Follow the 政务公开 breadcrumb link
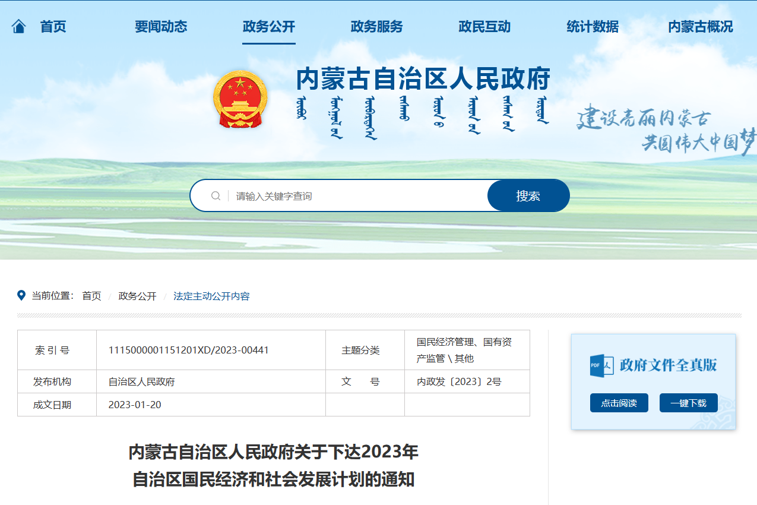The height and width of the screenshot is (505, 757). pyautogui.click(x=137, y=296)
